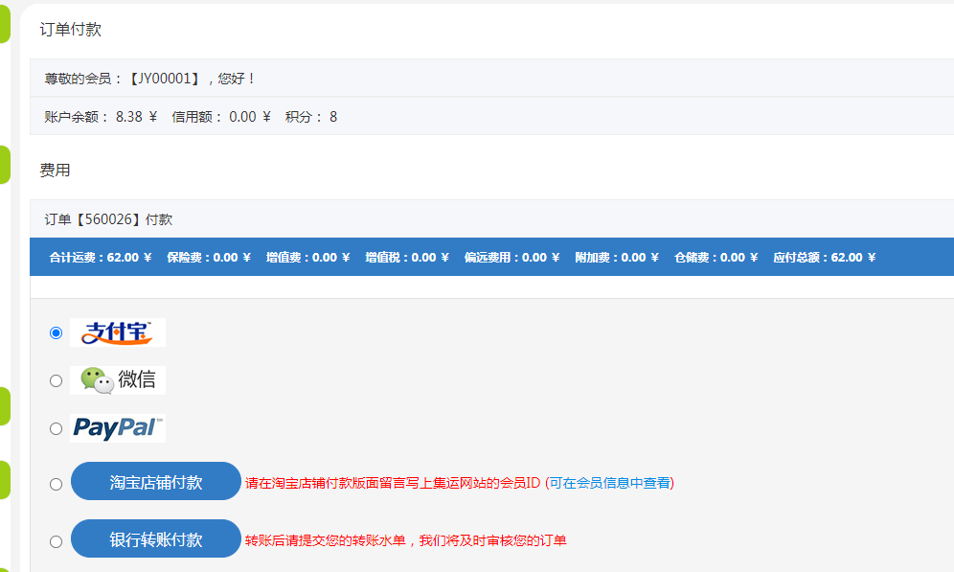Click the PayPal logo
The height and width of the screenshot is (572, 954).
coord(118,428)
